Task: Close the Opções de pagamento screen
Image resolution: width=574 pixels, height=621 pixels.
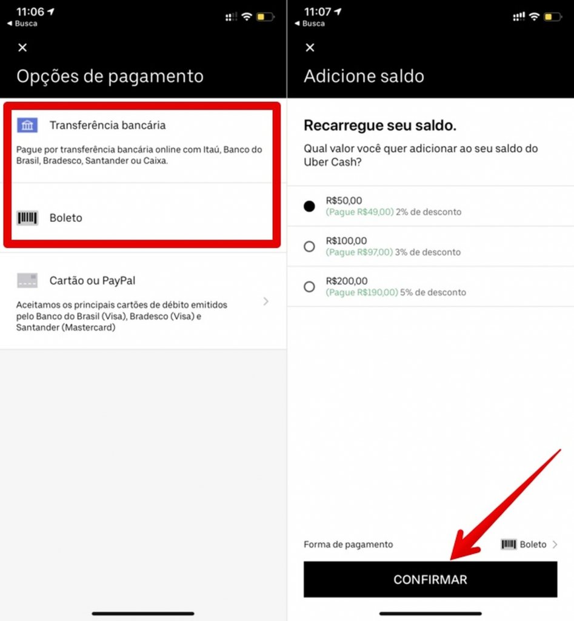Action: (22, 47)
